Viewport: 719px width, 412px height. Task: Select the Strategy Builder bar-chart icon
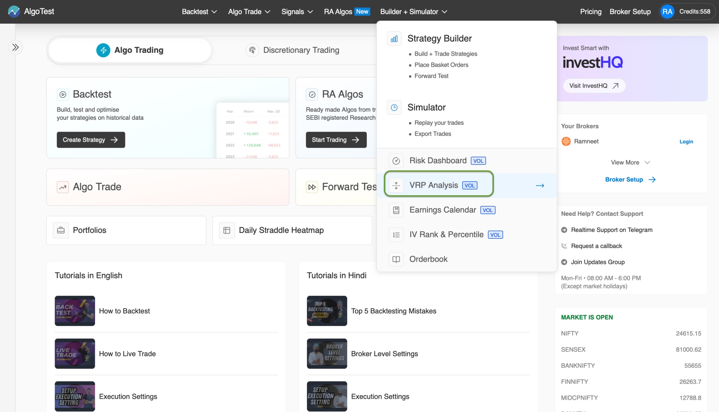pyautogui.click(x=394, y=38)
